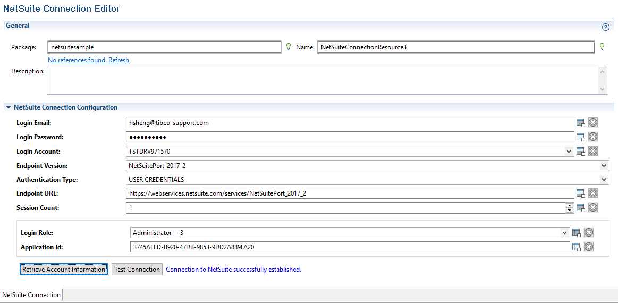Click into the Name input field
Screen dimensions: 618x303
pos(456,47)
